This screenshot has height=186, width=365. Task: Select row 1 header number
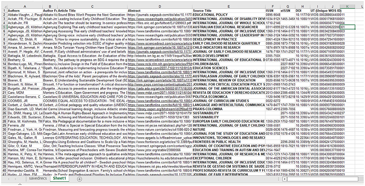[x=4, y=11]
